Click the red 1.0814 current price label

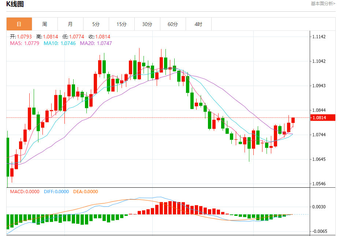click(x=323, y=118)
